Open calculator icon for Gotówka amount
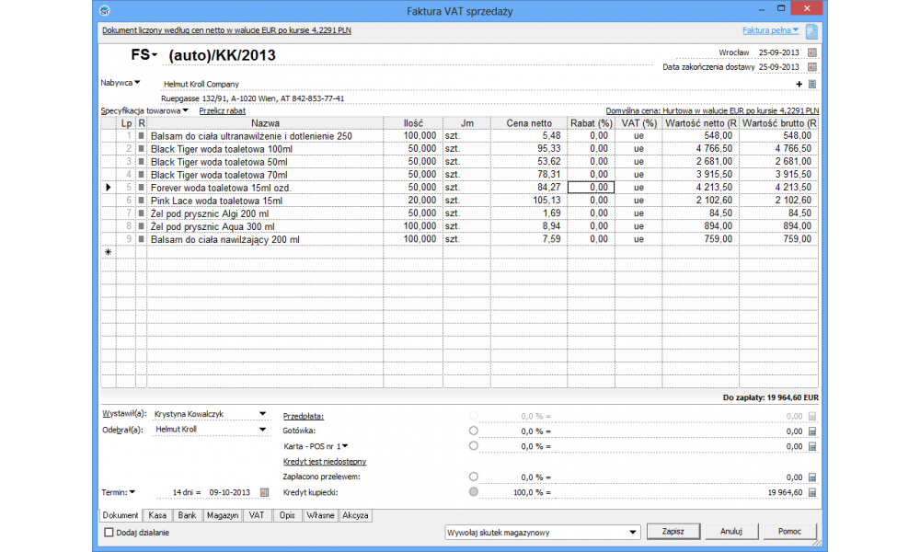This screenshot has height=552, width=920. pyautogui.click(x=812, y=431)
